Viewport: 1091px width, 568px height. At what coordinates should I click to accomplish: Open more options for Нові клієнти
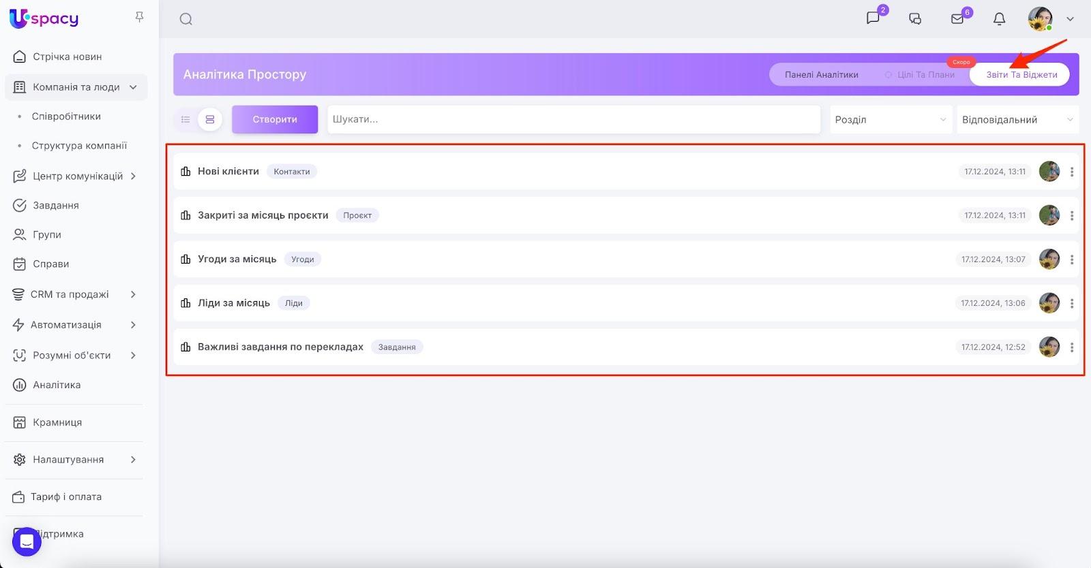click(1072, 172)
